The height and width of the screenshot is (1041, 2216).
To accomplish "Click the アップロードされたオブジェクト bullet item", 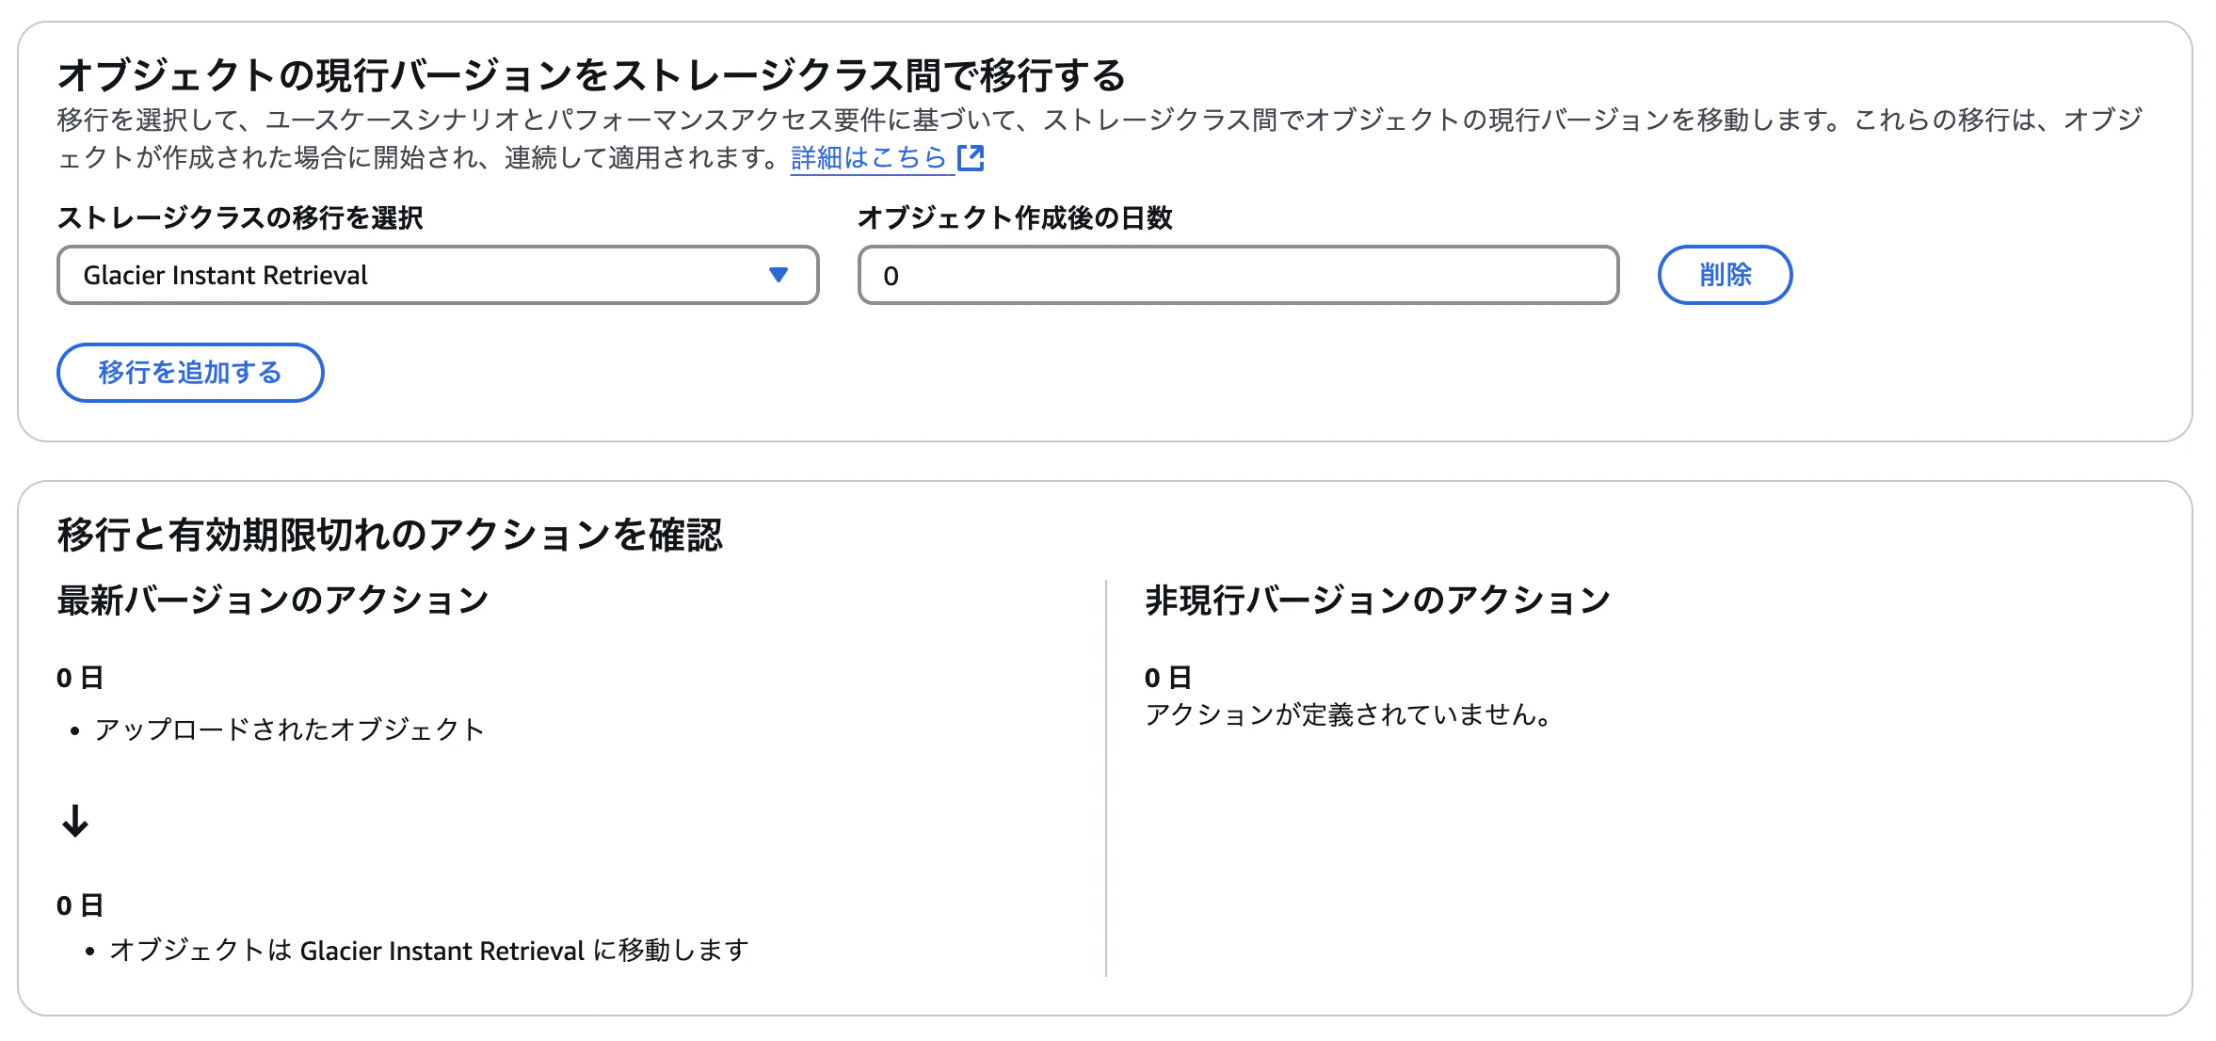I will point(289,729).
